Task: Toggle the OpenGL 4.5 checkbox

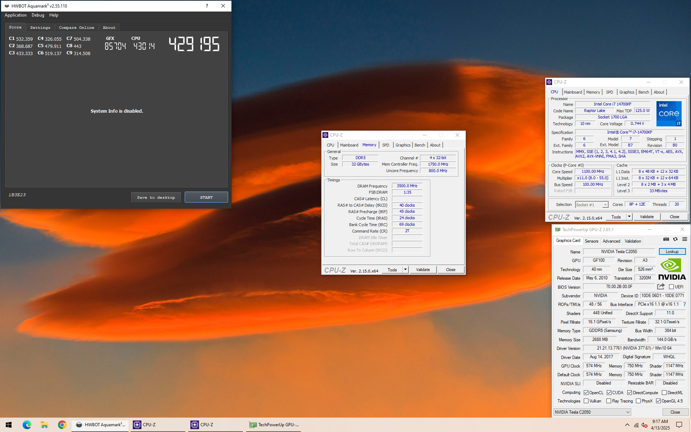Action: click(658, 401)
